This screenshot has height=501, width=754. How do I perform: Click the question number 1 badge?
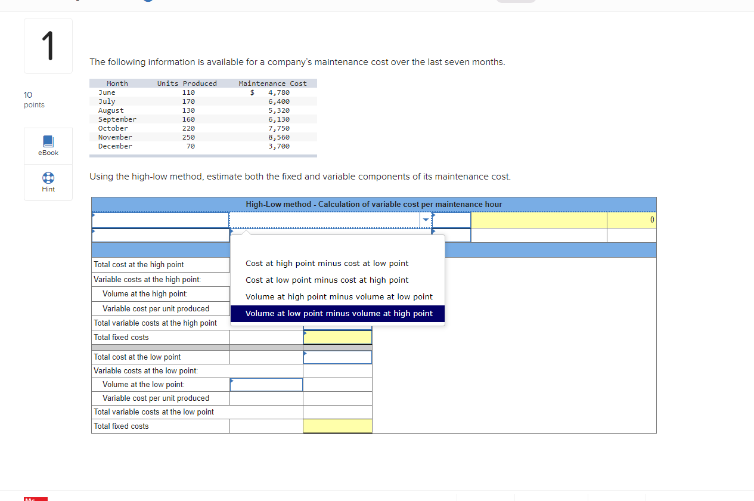point(48,45)
